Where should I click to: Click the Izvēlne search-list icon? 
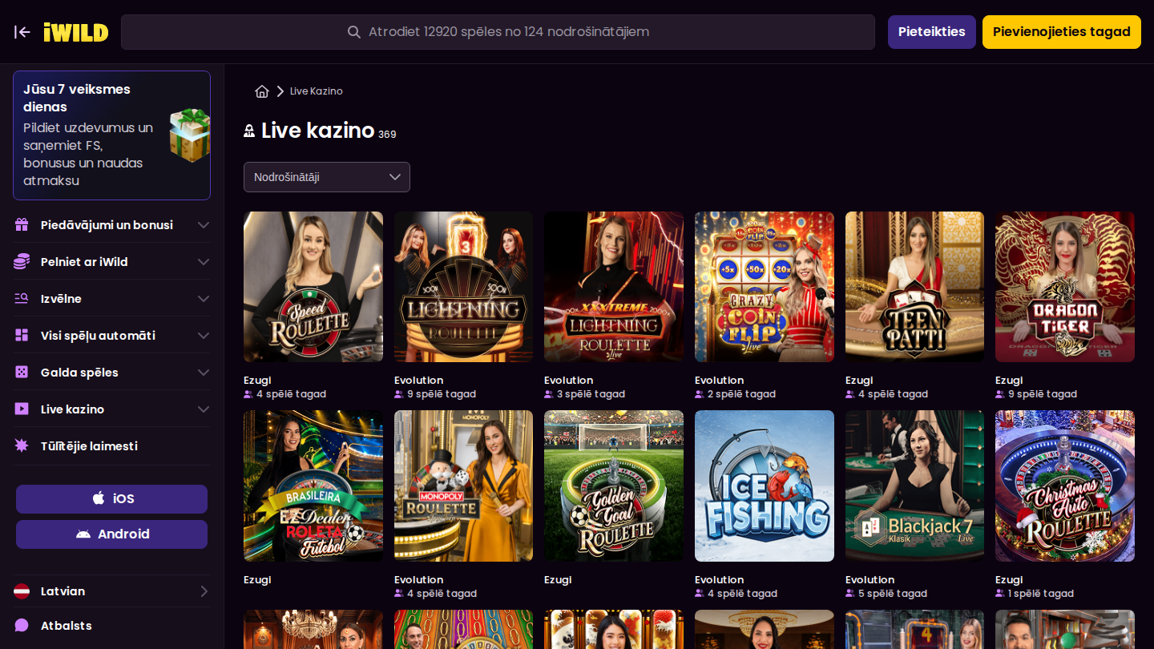point(22,299)
